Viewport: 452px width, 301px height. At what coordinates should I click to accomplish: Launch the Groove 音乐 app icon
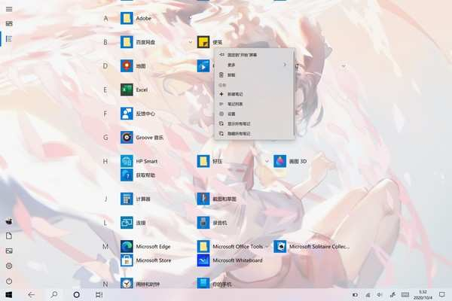127,138
